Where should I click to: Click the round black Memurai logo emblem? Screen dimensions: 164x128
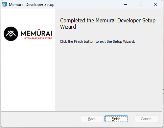pyautogui.click(x=11, y=34)
